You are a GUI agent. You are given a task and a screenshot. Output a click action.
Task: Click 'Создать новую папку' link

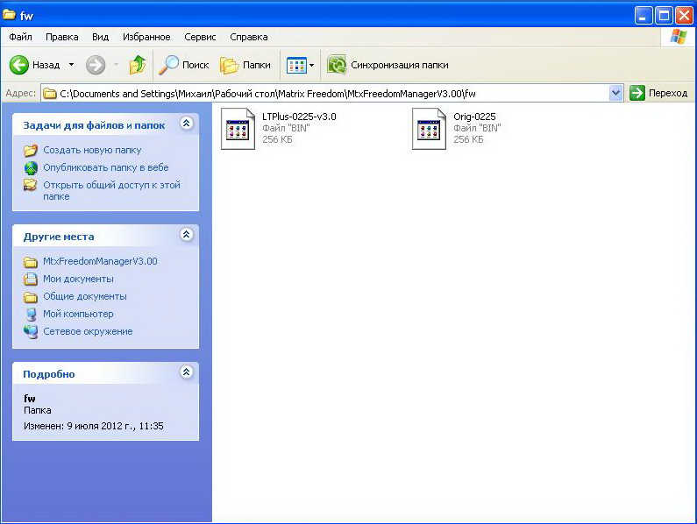[x=92, y=150]
